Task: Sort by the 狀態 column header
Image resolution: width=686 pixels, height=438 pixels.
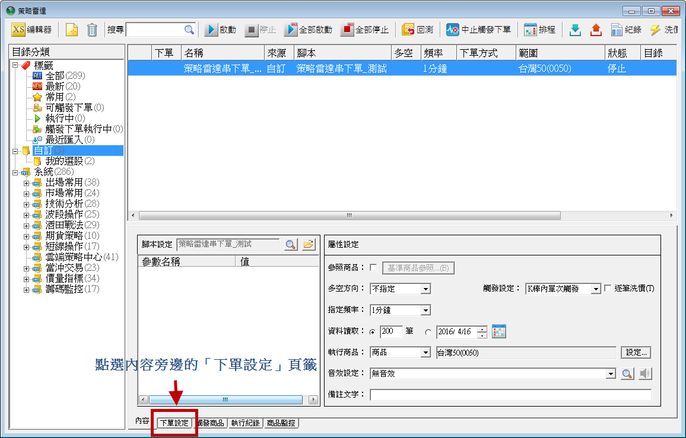Action: [623, 53]
